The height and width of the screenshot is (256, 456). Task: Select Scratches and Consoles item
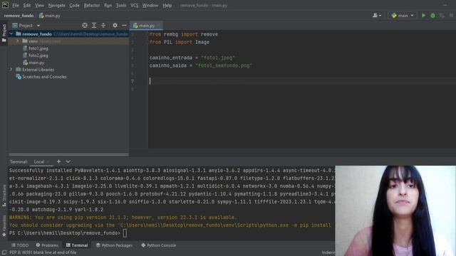[44, 77]
